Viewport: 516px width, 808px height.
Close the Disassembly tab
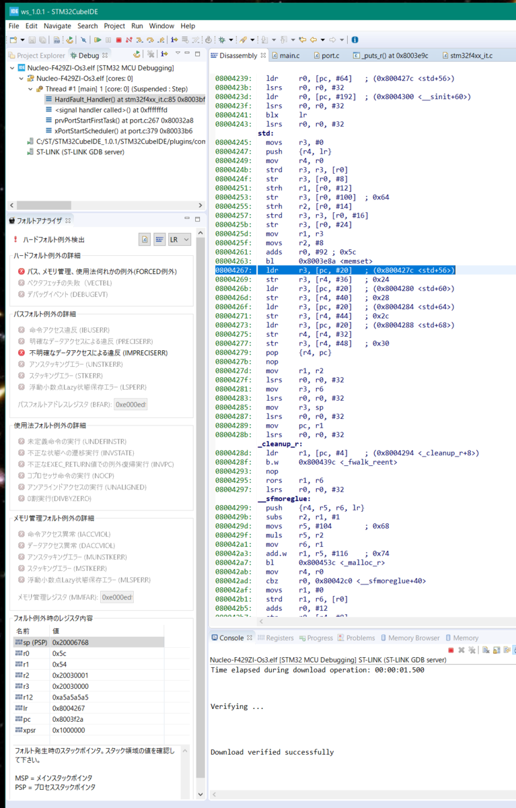[264, 55]
